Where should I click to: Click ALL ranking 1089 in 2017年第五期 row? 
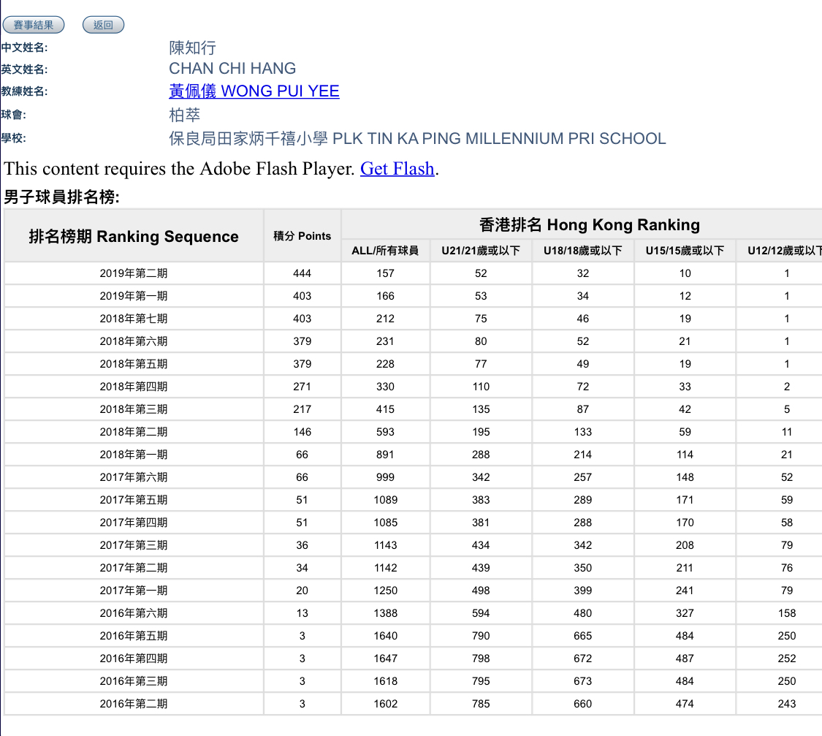click(x=385, y=500)
